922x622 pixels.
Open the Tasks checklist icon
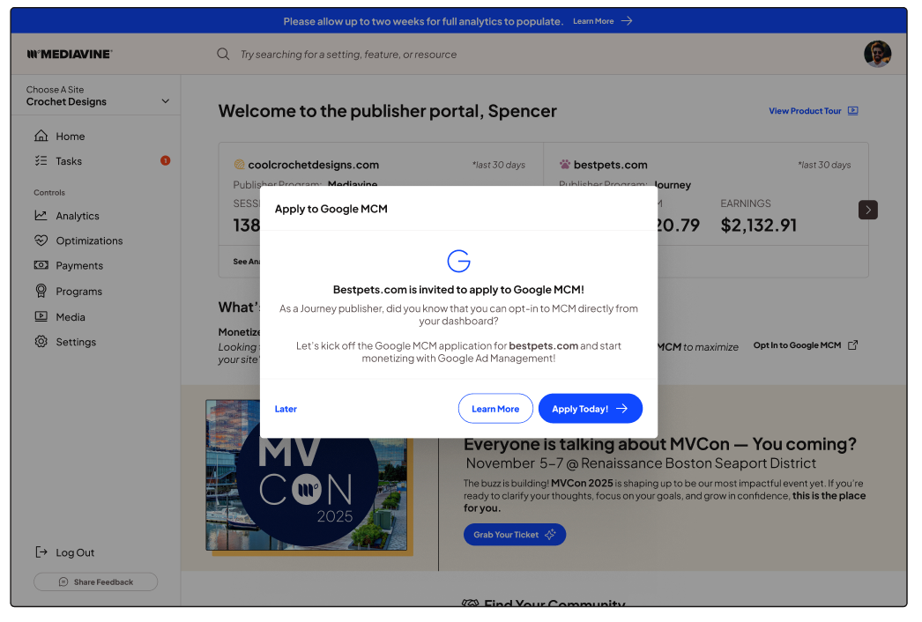click(x=41, y=161)
